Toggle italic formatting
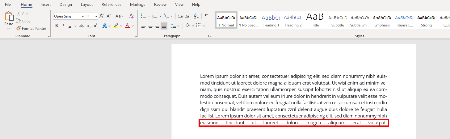Screen dimensions: 450x139 click(x=63, y=26)
